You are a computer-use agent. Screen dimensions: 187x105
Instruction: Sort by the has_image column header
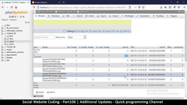click(72, 47)
